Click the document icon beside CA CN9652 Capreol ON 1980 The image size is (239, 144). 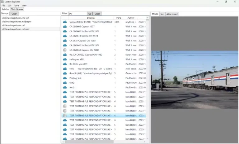pyautogui.click(x=65, y=50)
